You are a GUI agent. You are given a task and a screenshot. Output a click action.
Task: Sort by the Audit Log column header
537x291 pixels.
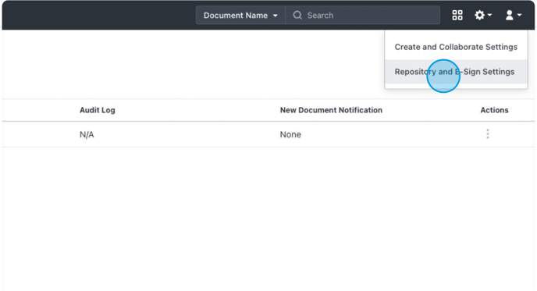coord(98,110)
